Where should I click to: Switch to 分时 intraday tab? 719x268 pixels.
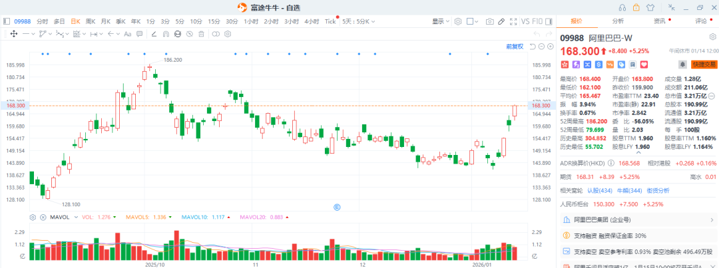pyautogui.click(x=42, y=21)
